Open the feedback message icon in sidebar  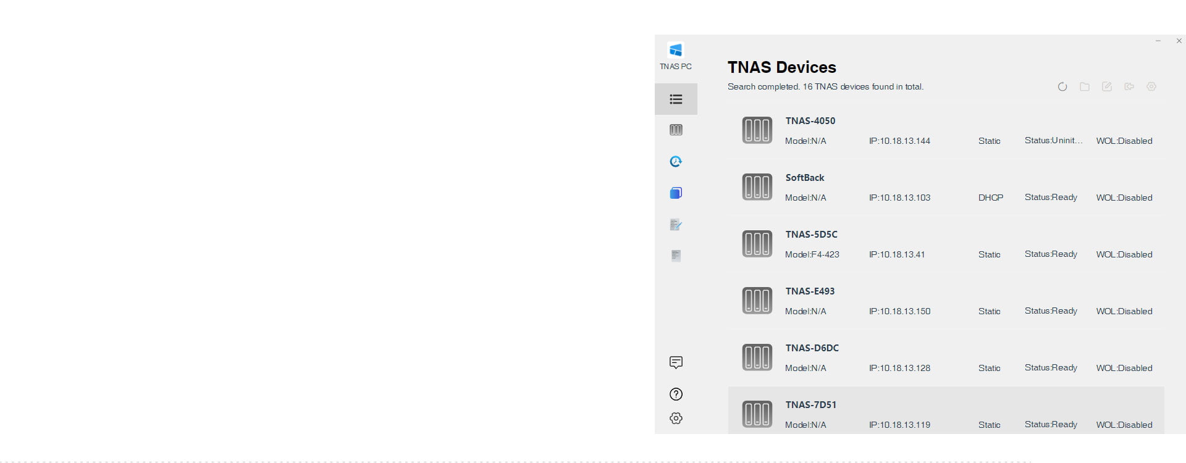pos(676,362)
